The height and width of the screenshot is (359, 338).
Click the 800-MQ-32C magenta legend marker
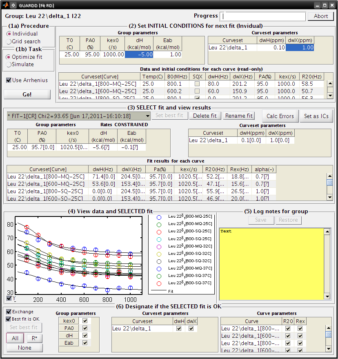pyautogui.click(x=159, y=247)
